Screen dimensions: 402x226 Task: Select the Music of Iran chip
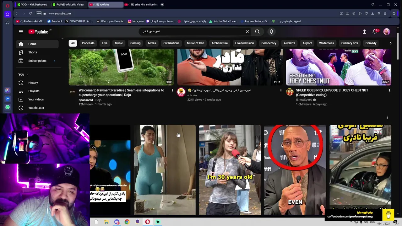tap(195, 43)
